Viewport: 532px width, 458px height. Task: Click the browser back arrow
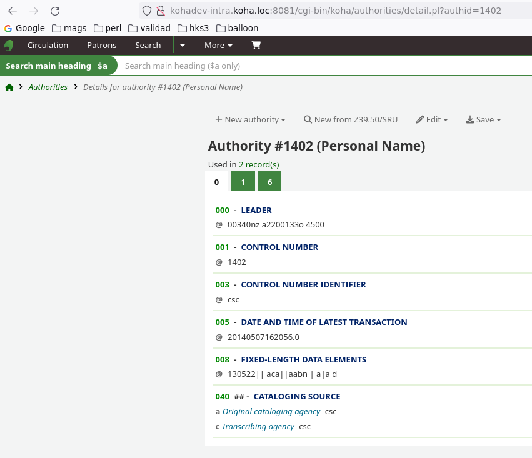[x=13, y=11]
